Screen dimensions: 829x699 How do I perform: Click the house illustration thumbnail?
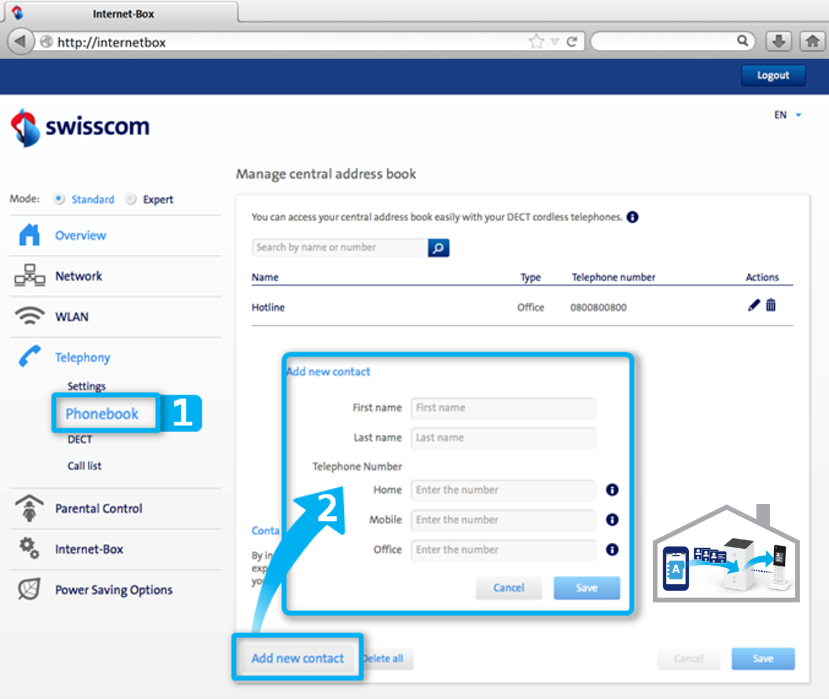point(726,553)
